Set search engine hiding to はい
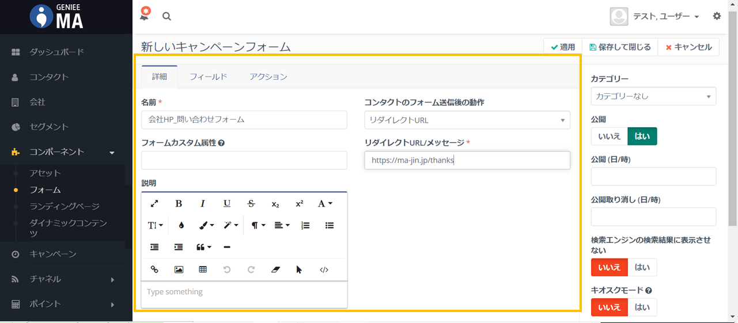The width and height of the screenshot is (738, 323). pyautogui.click(x=642, y=267)
